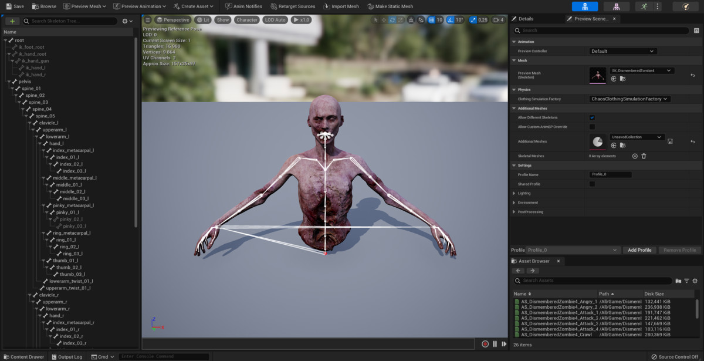
Task: Enable Allow Custom AnimBP Override checkbox
Action: 592,127
